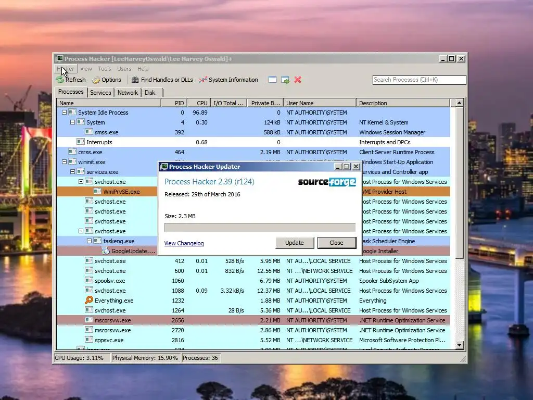Select the Processes tab
This screenshot has width=533, height=400.
click(71, 92)
